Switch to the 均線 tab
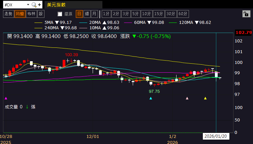 pos(20,14)
